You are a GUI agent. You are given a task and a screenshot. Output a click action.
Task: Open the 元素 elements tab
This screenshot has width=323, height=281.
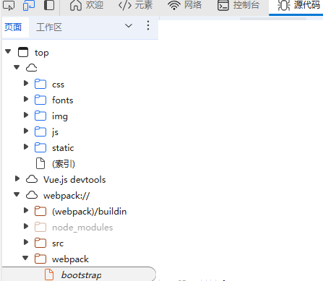135,5
